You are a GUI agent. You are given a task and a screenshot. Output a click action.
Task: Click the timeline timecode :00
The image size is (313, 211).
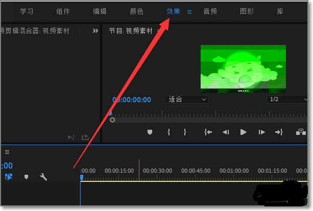point(7,166)
